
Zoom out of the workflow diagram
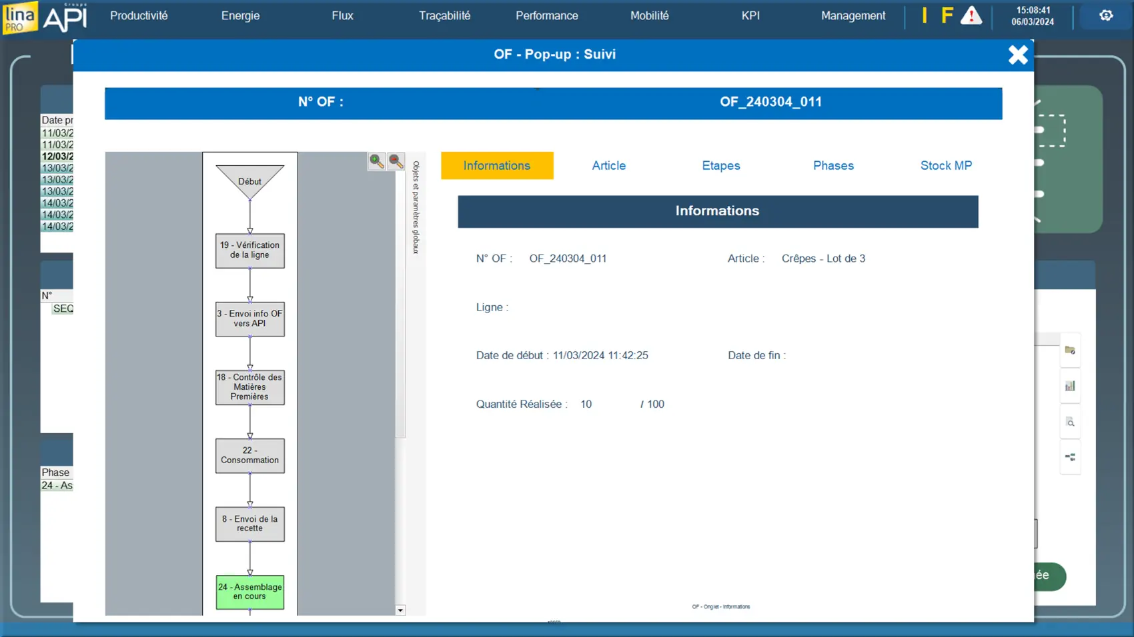tap(396, 161)
